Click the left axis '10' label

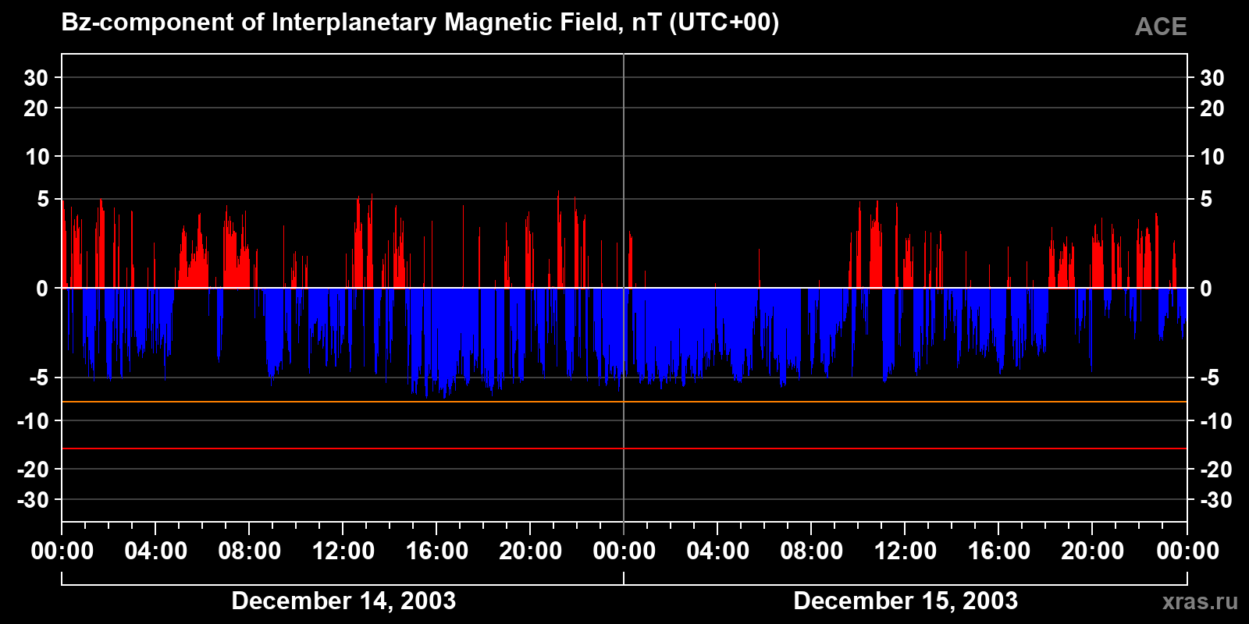(37, 157)
